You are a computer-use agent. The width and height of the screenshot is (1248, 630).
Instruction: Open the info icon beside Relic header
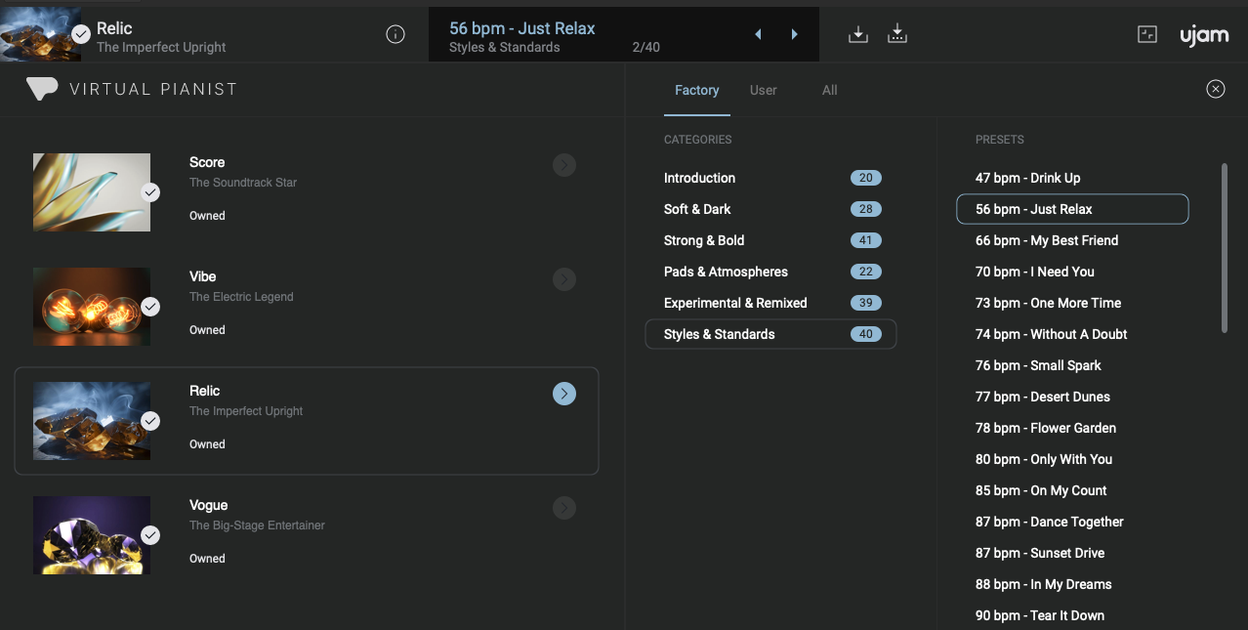coord(395,35)
